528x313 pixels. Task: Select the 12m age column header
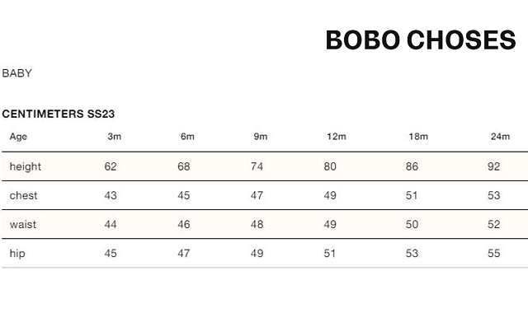tap(337, 137)
